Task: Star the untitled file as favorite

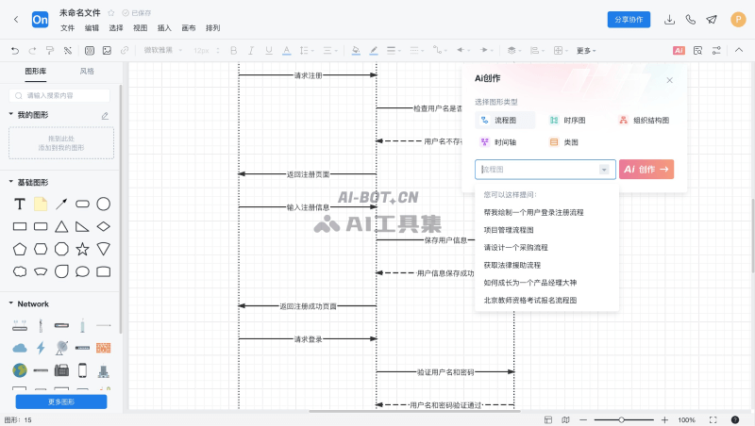Action: 111,13
